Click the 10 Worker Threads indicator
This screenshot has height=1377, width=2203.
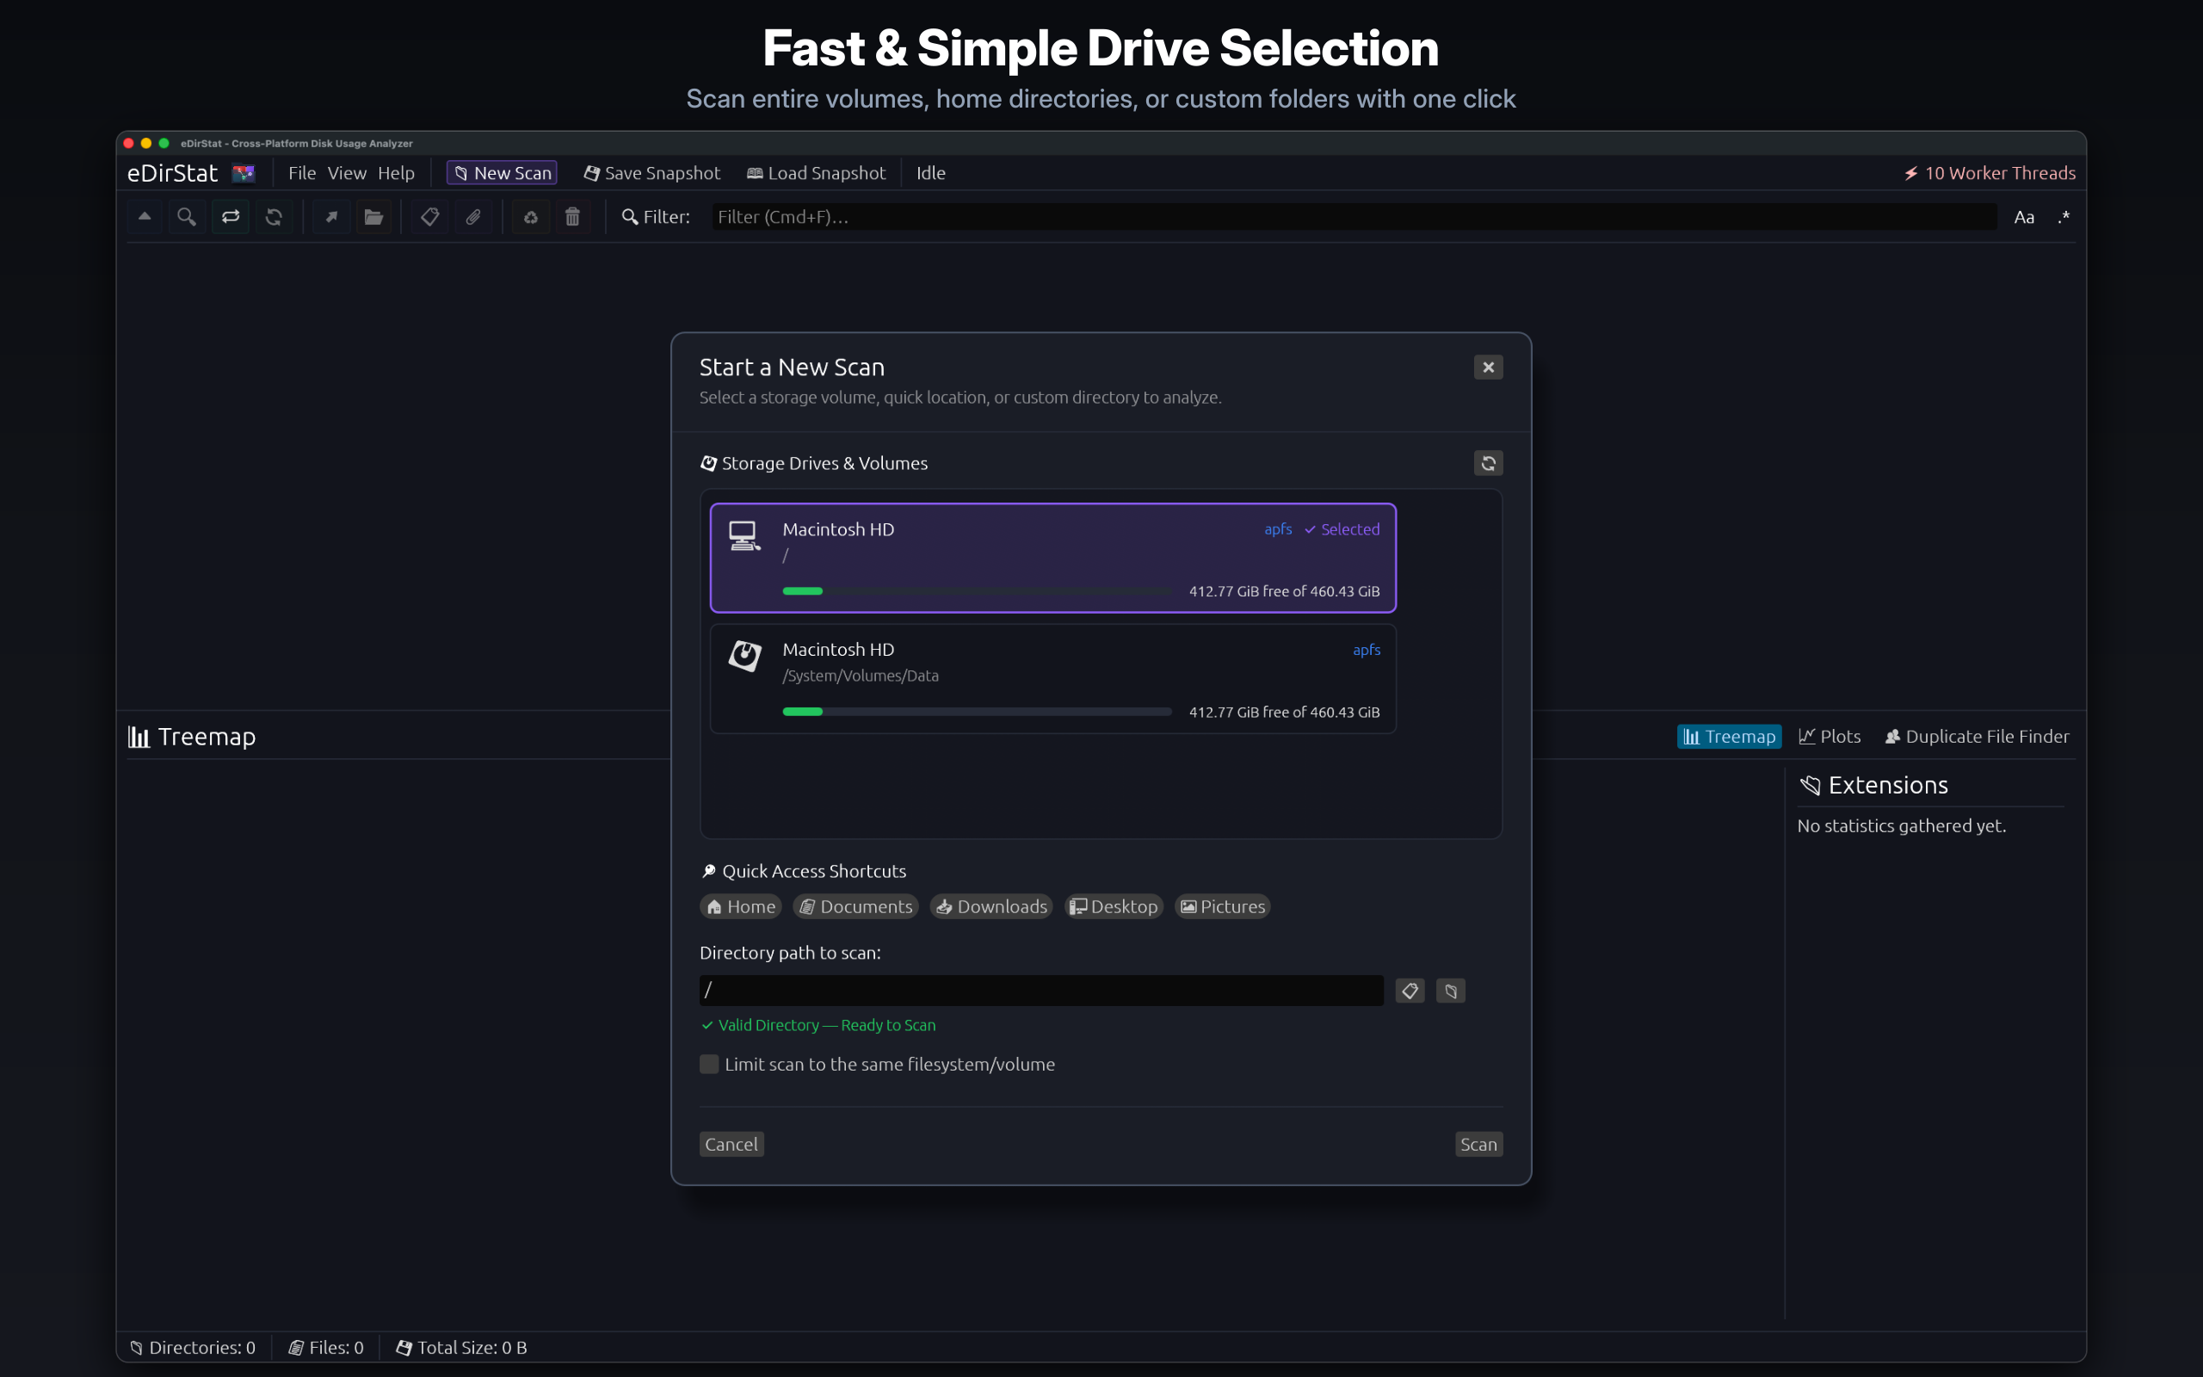tap(1990, 173)
